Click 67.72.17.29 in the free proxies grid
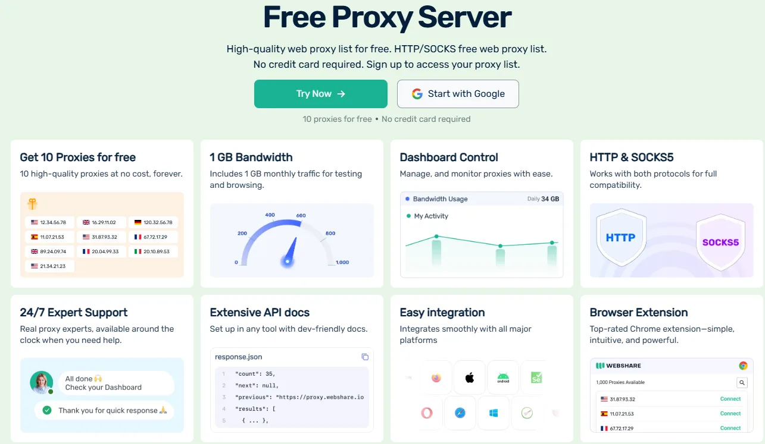This screenshot has width=765, height=444. tap(155, 237)
